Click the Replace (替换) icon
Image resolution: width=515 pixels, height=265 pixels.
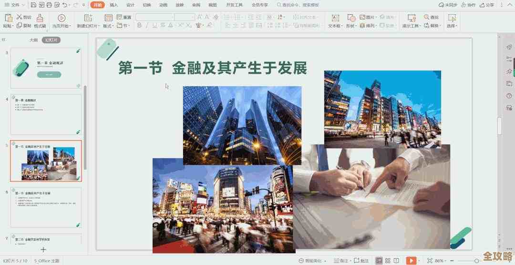point(426,25)
